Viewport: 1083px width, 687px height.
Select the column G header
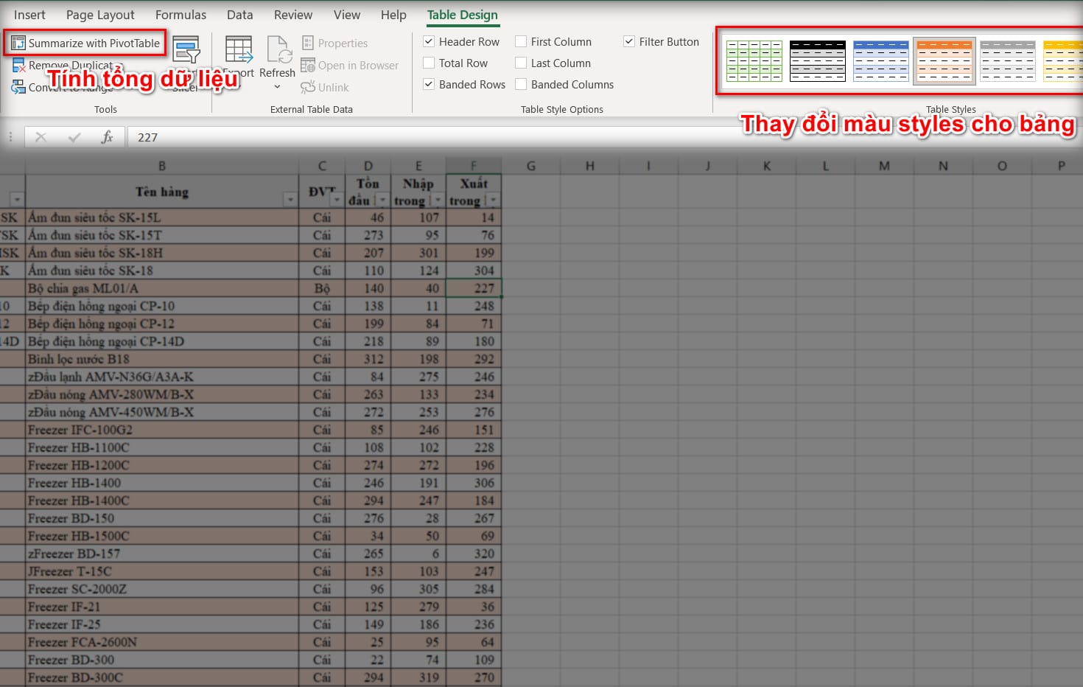[x=531, y=166]
